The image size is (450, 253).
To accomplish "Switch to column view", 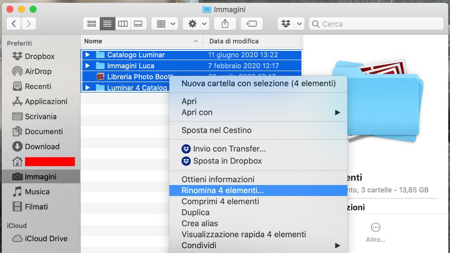I will pyautogui.click(x=123, y=24).
